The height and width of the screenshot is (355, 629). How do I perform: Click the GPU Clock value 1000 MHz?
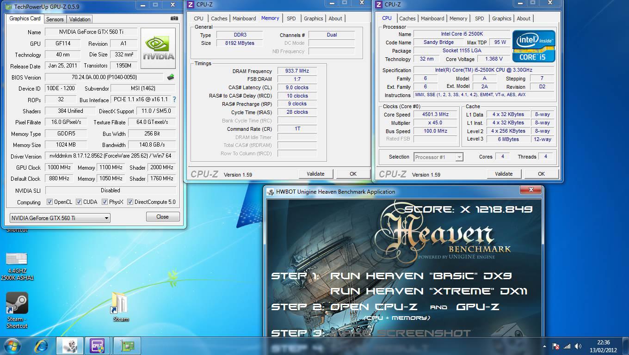pyautogui.click(x=59, y=167)
